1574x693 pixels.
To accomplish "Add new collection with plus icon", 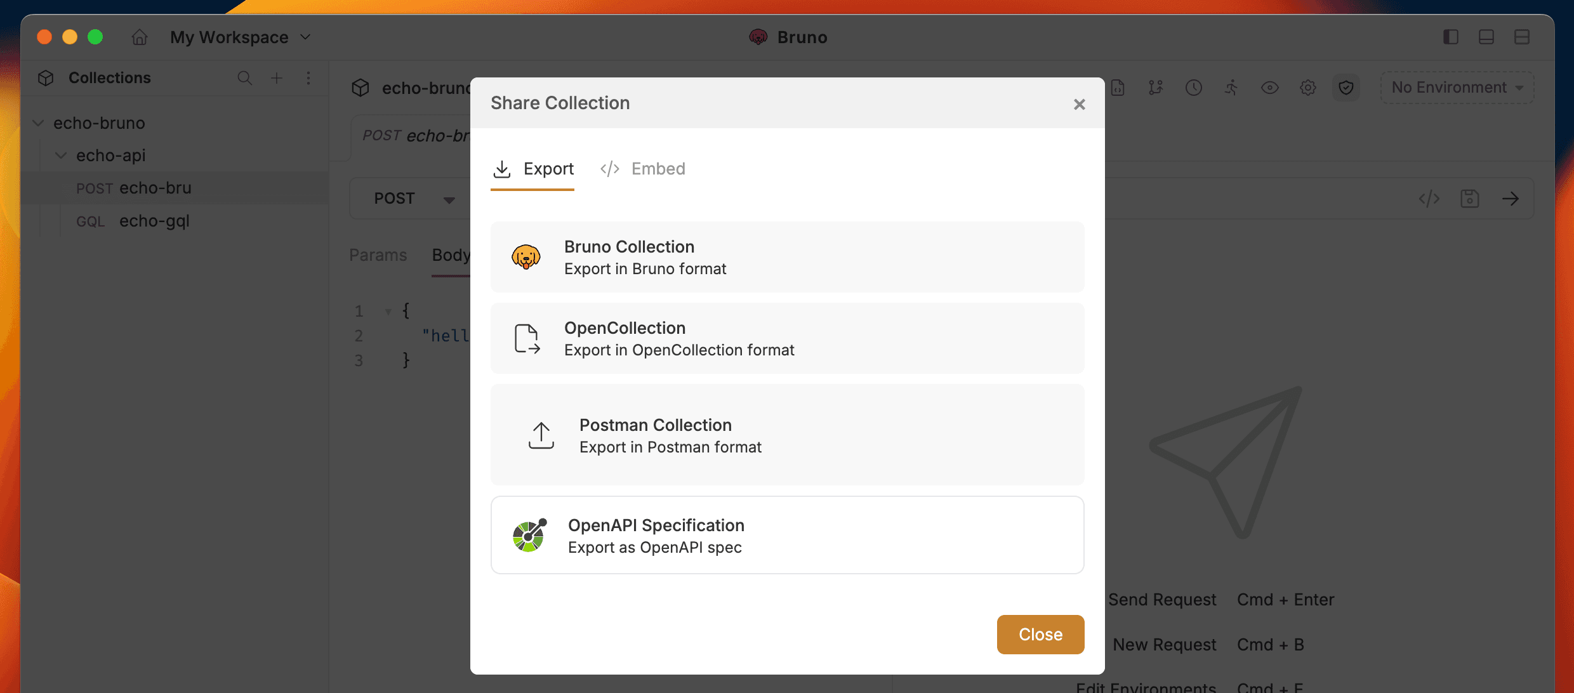I will pos(277,78).
